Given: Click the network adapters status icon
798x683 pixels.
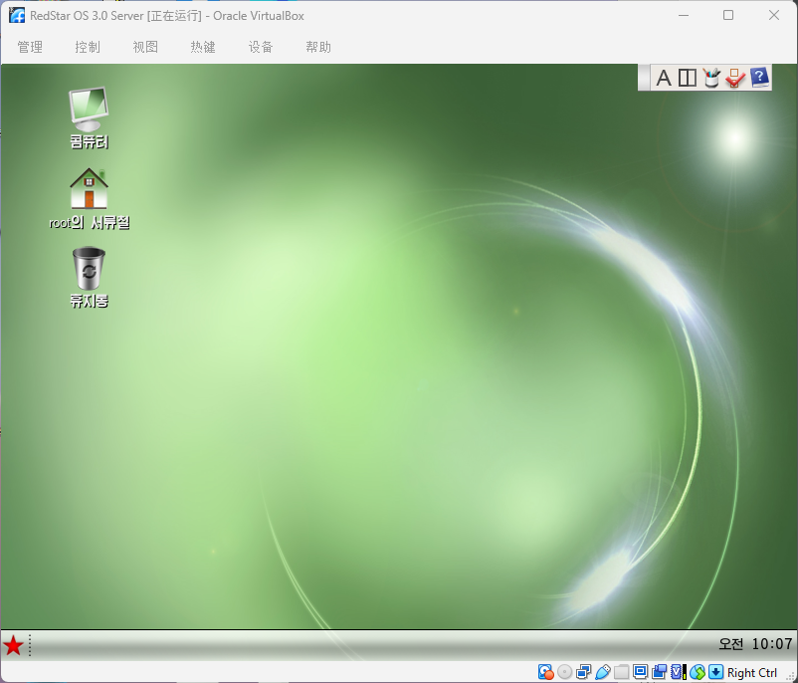Looking at the screenshot, I should coord(583,672).
